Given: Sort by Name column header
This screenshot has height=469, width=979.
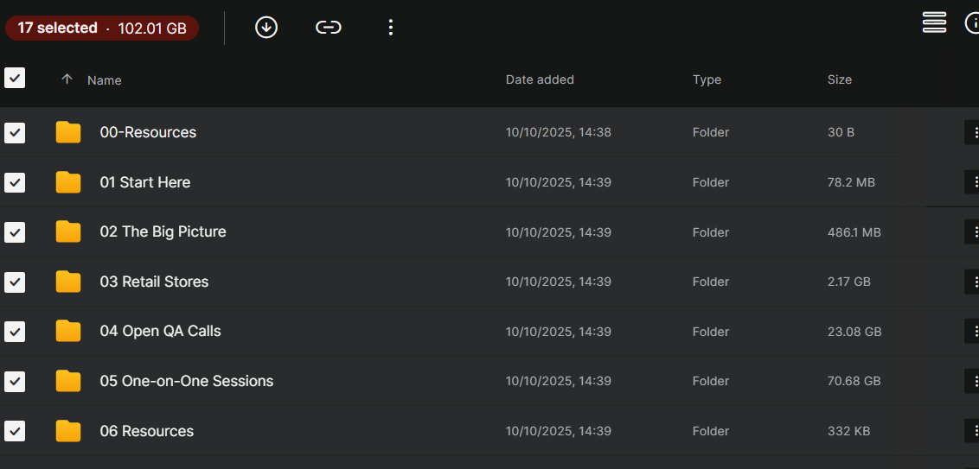Looking at the screenshot, I should click(105, 80).
